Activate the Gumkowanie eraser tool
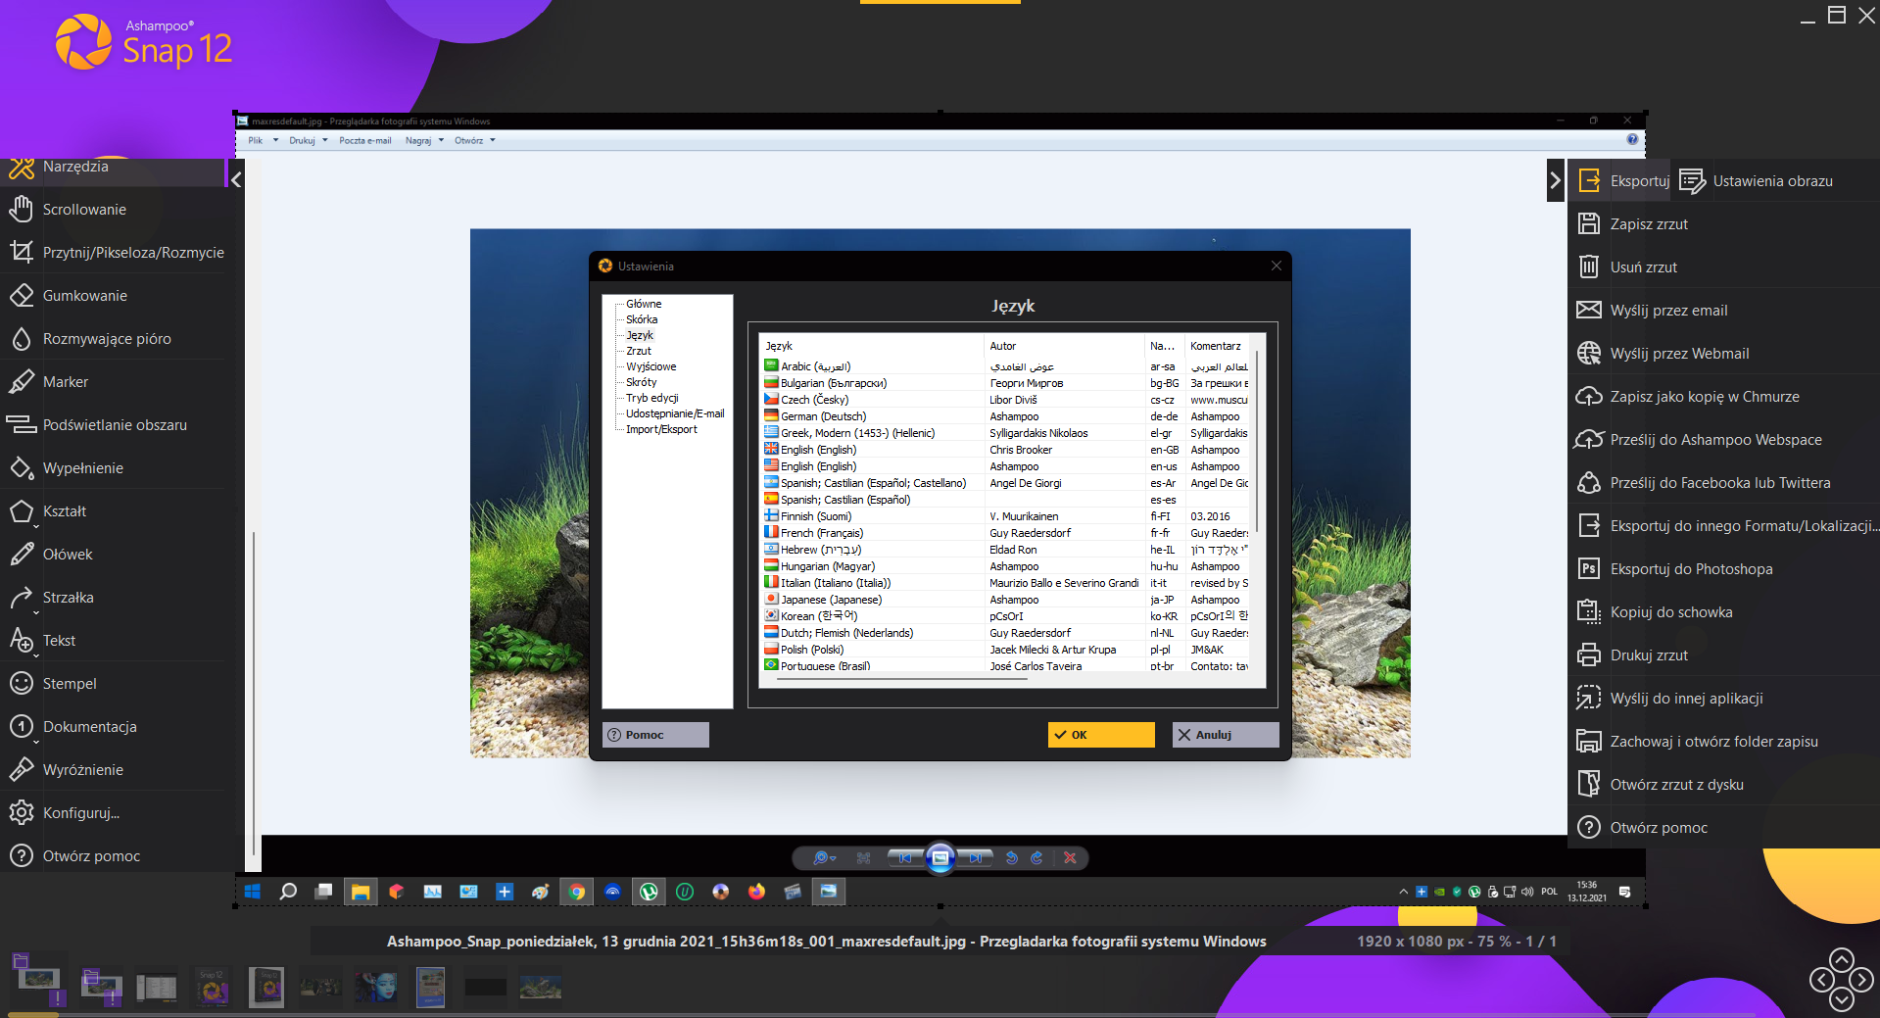This screenshot has height=1018, width=1880. 113,296
